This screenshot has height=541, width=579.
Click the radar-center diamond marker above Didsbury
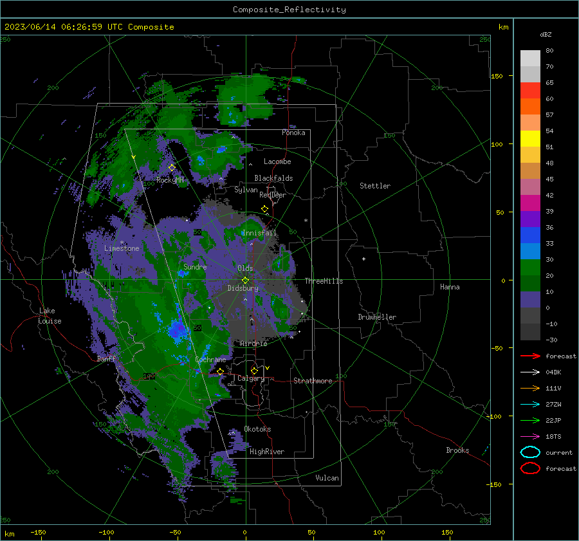click(245, 280)
